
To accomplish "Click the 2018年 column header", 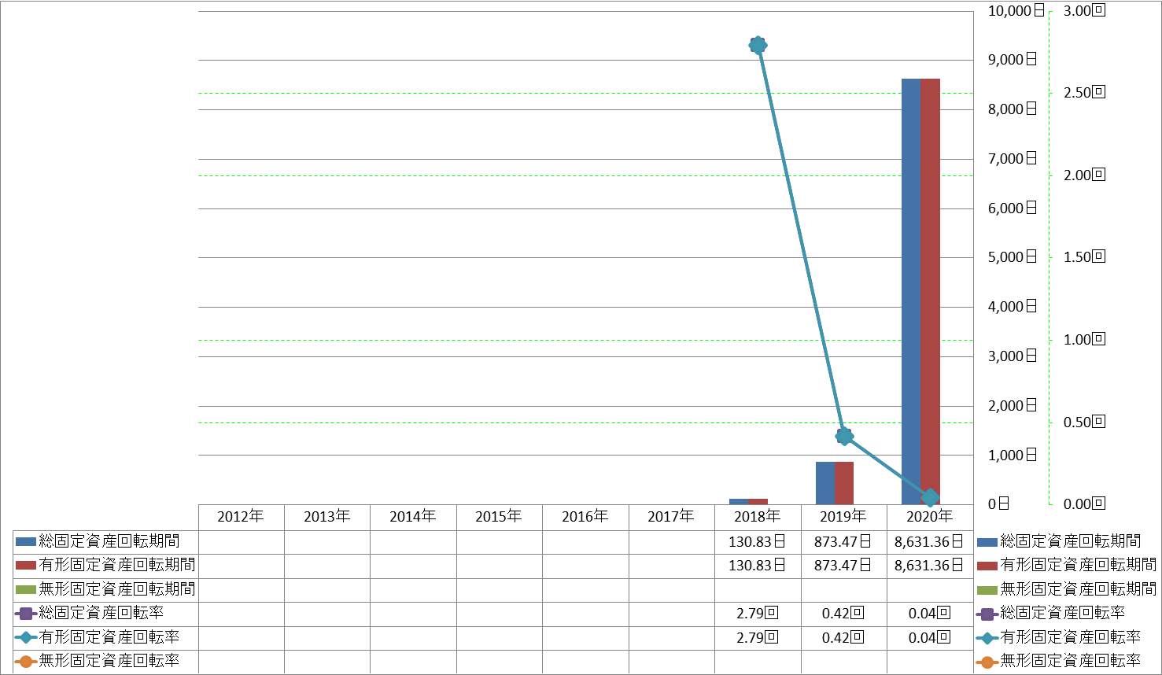I will [x=758, y=517].
